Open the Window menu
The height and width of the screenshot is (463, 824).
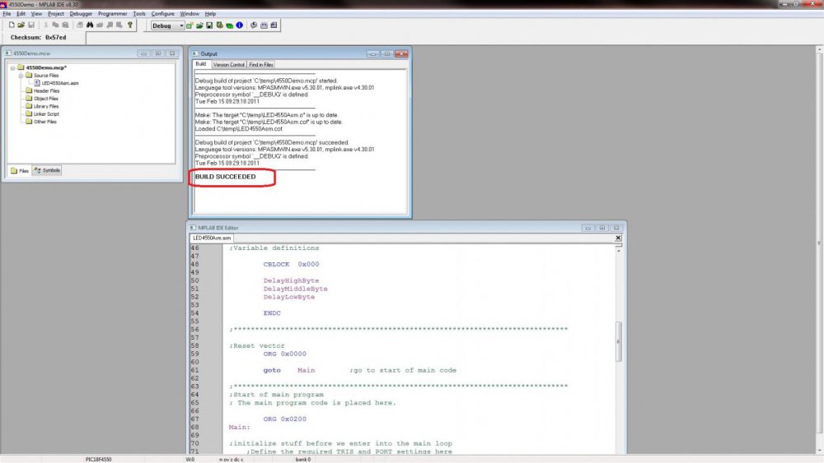pyautogui.click(x=190, y=14)
